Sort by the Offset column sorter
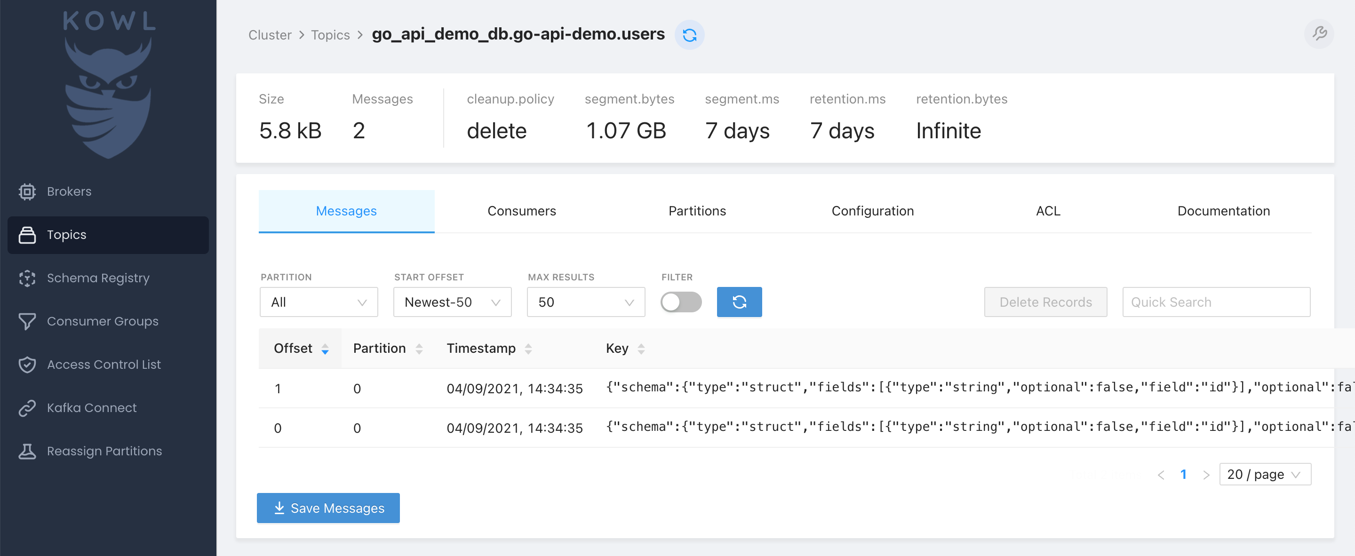Screen dimensions: 1355x556 [325, 349]
